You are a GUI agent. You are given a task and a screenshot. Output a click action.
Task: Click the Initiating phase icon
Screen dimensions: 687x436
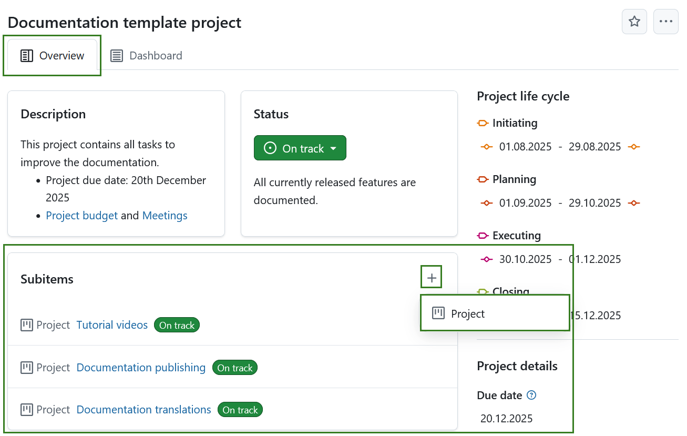coord(482,123)
